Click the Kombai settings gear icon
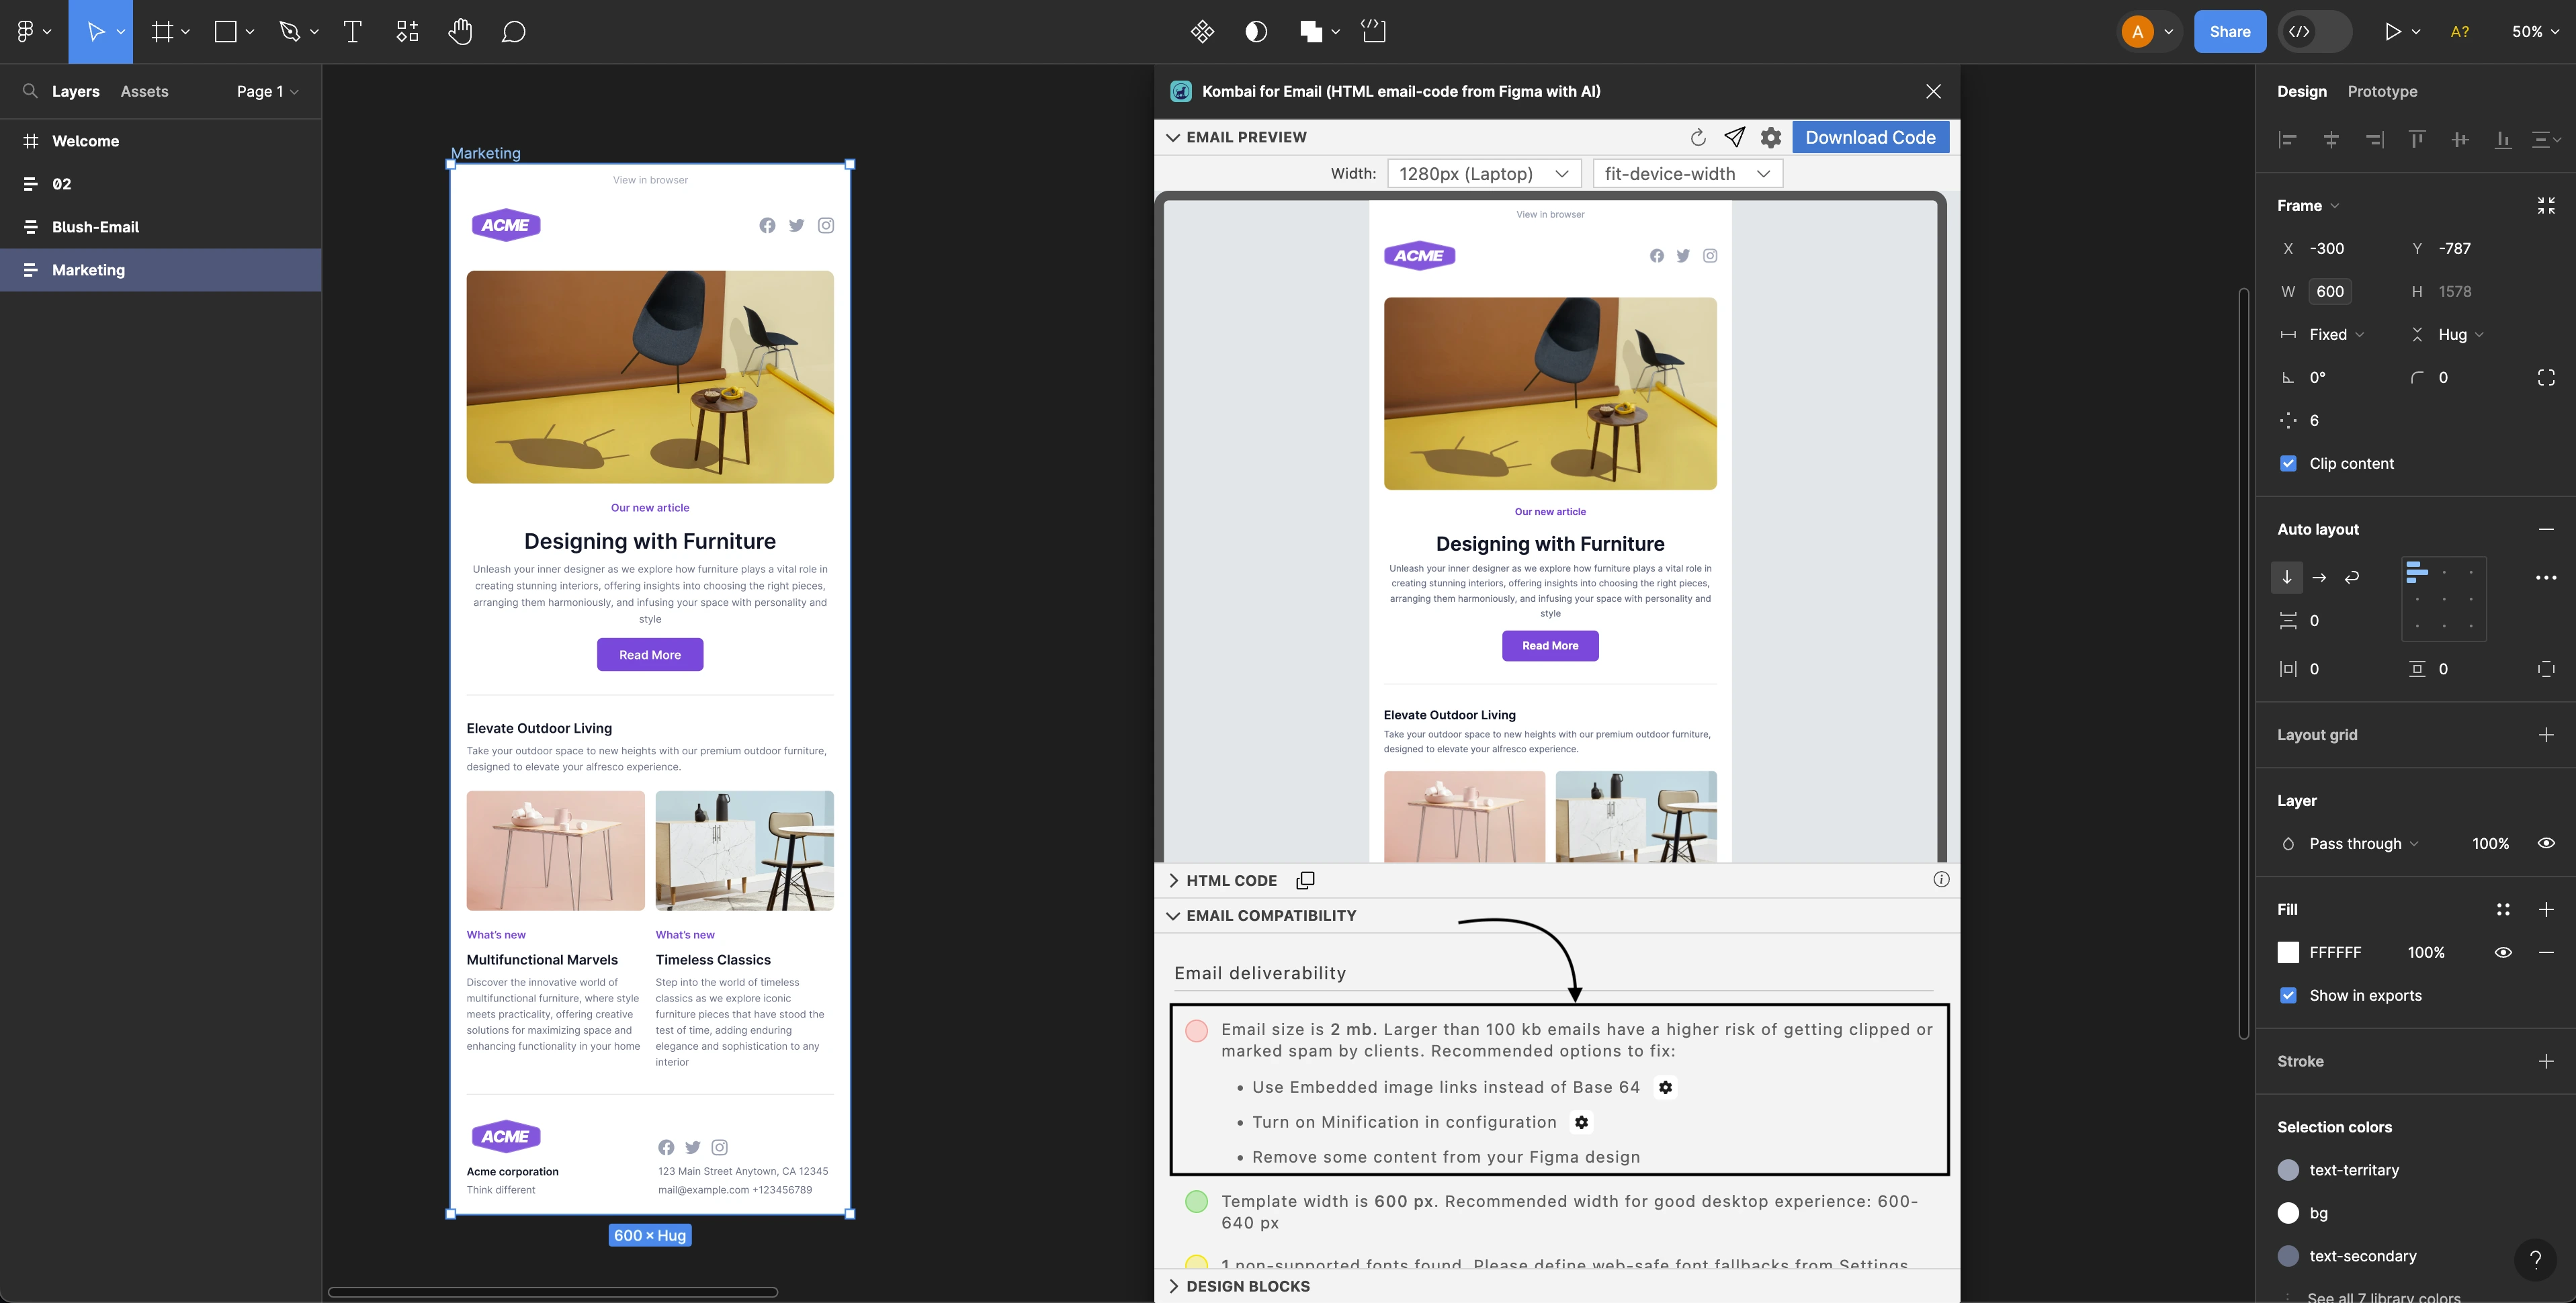Screen dimensions: 2576x1303 [x=1768, y=138]
